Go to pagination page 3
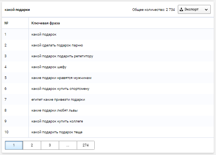 click(50, 145)
